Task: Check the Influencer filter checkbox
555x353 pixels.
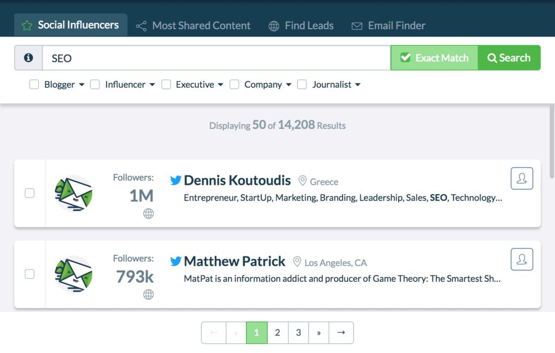Action: tap(95, 85)
